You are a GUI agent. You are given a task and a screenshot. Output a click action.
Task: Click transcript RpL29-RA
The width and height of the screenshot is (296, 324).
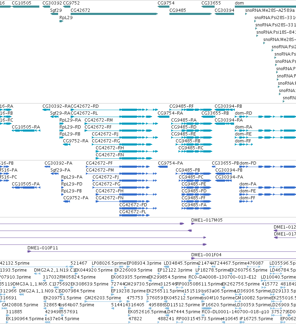click(62, 124)
